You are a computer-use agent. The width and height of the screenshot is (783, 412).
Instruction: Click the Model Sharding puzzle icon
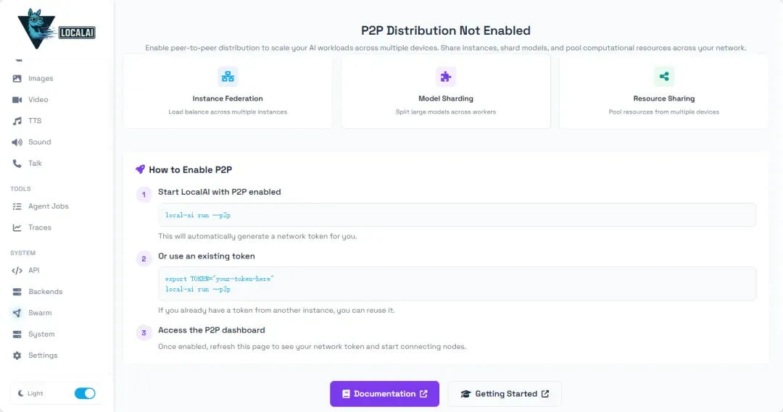[x=445, y=77]
